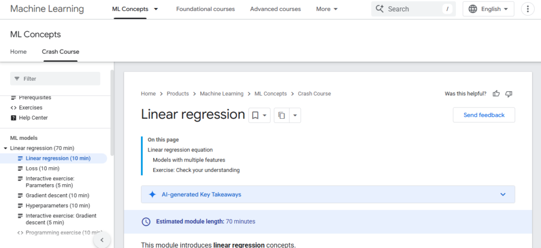Screen dimensions: 541x248
Task: Open the copy options dropdown arrow
Action: (295, 115)
